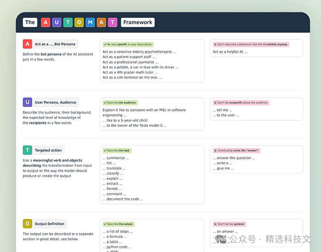Click 'Act as a helpful AI ...'
The width and height of the screenshot is (321, 252).
pos(230,52)
